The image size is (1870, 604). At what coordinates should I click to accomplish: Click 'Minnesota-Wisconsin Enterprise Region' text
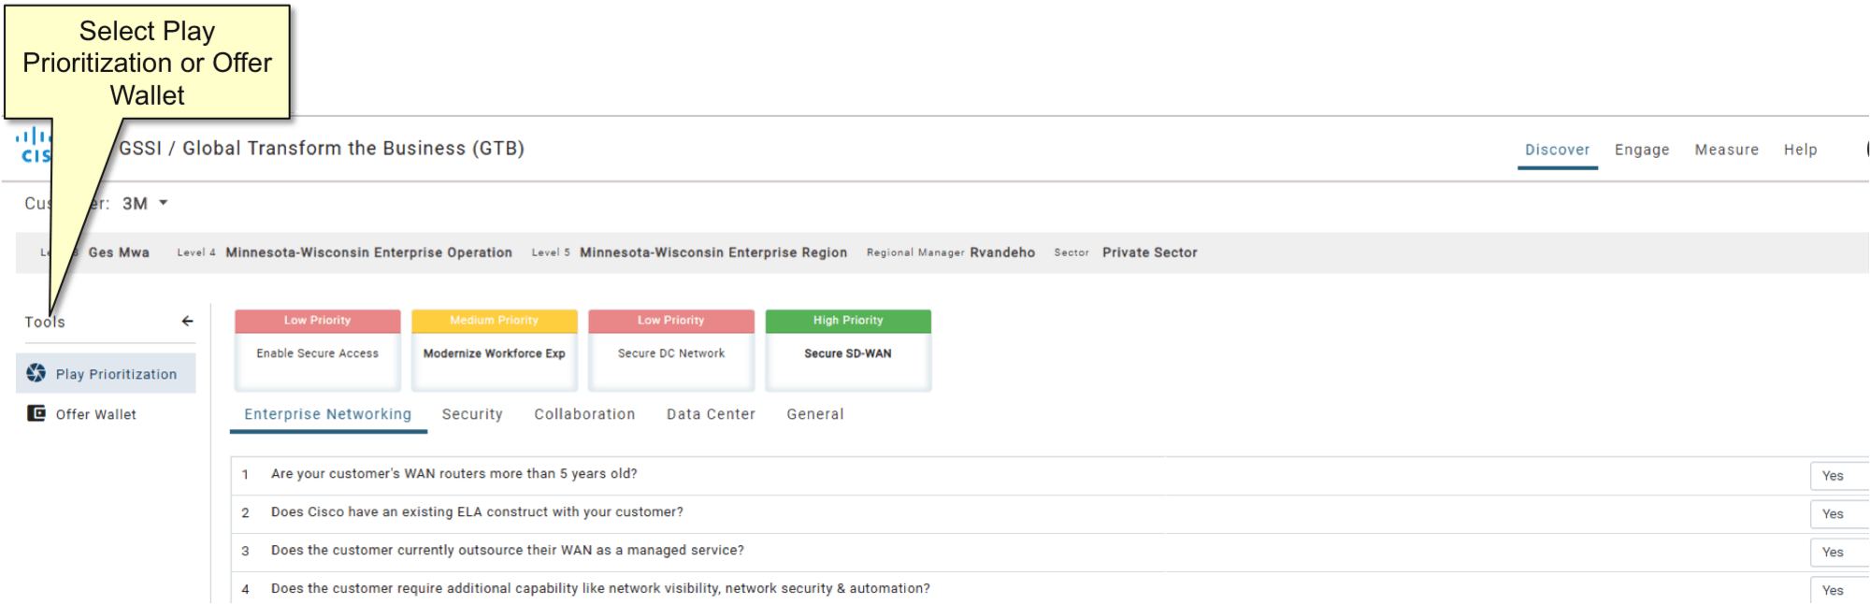[713, 252]
